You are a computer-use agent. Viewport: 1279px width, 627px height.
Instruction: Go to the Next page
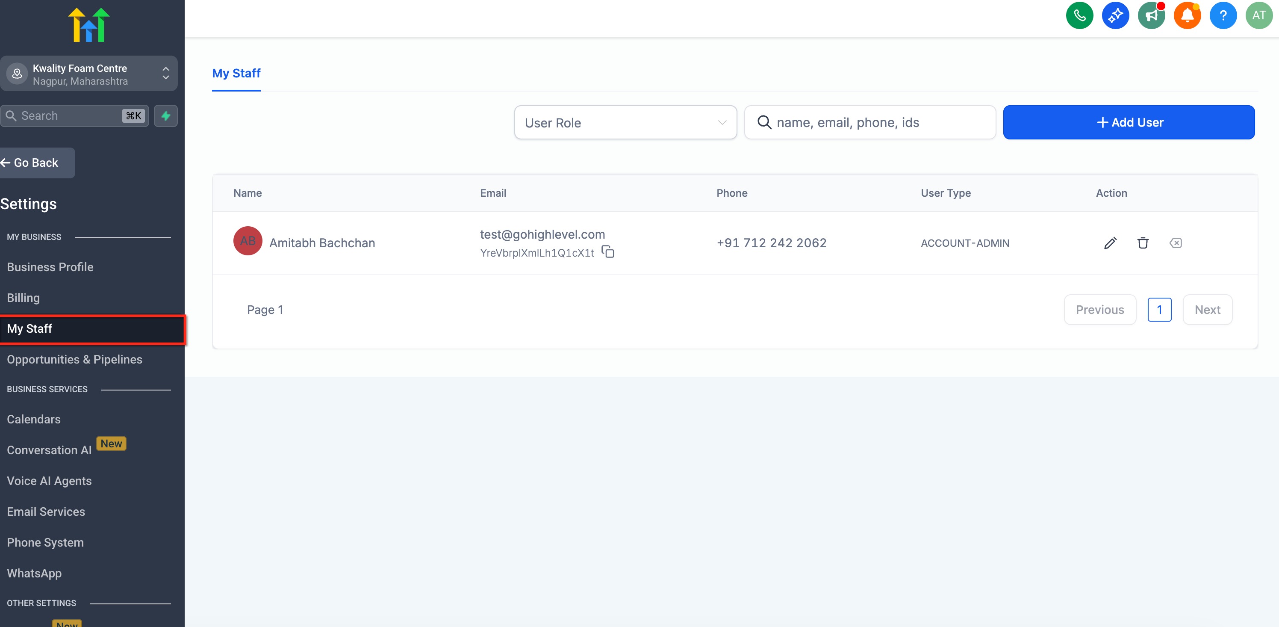pyautogui.click(x=1207, y=310)
